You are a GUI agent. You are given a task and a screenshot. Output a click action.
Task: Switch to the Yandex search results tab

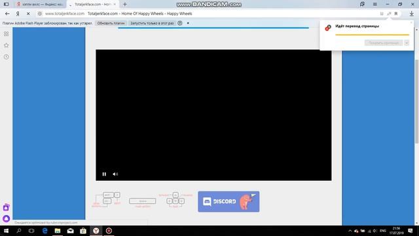click(40, 5)
